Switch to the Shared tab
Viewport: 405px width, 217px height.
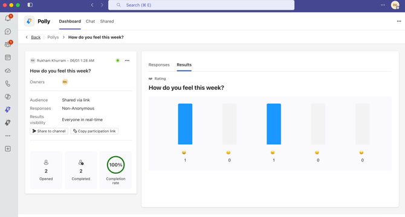(107, 21)
